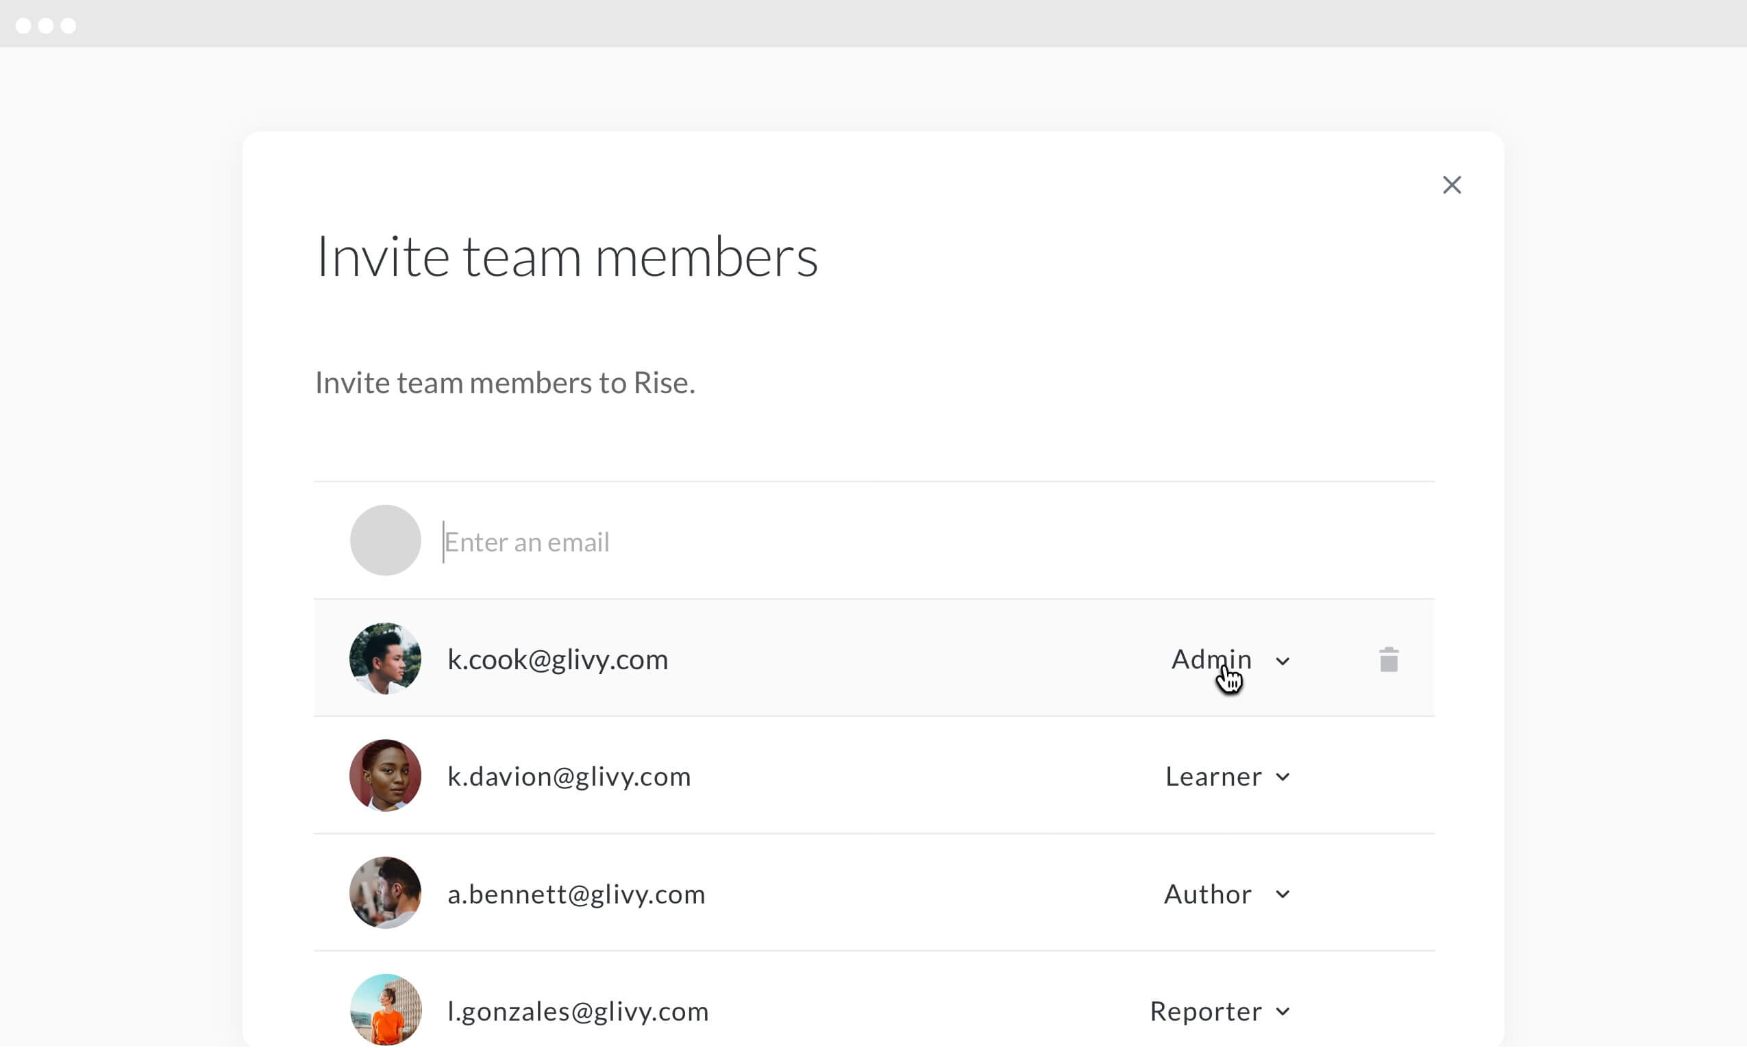Screen dimensions: 1747x1048
Task: Click the empty gray avatar placeholder
Action: pyautogui.click(x=386, y=540)
